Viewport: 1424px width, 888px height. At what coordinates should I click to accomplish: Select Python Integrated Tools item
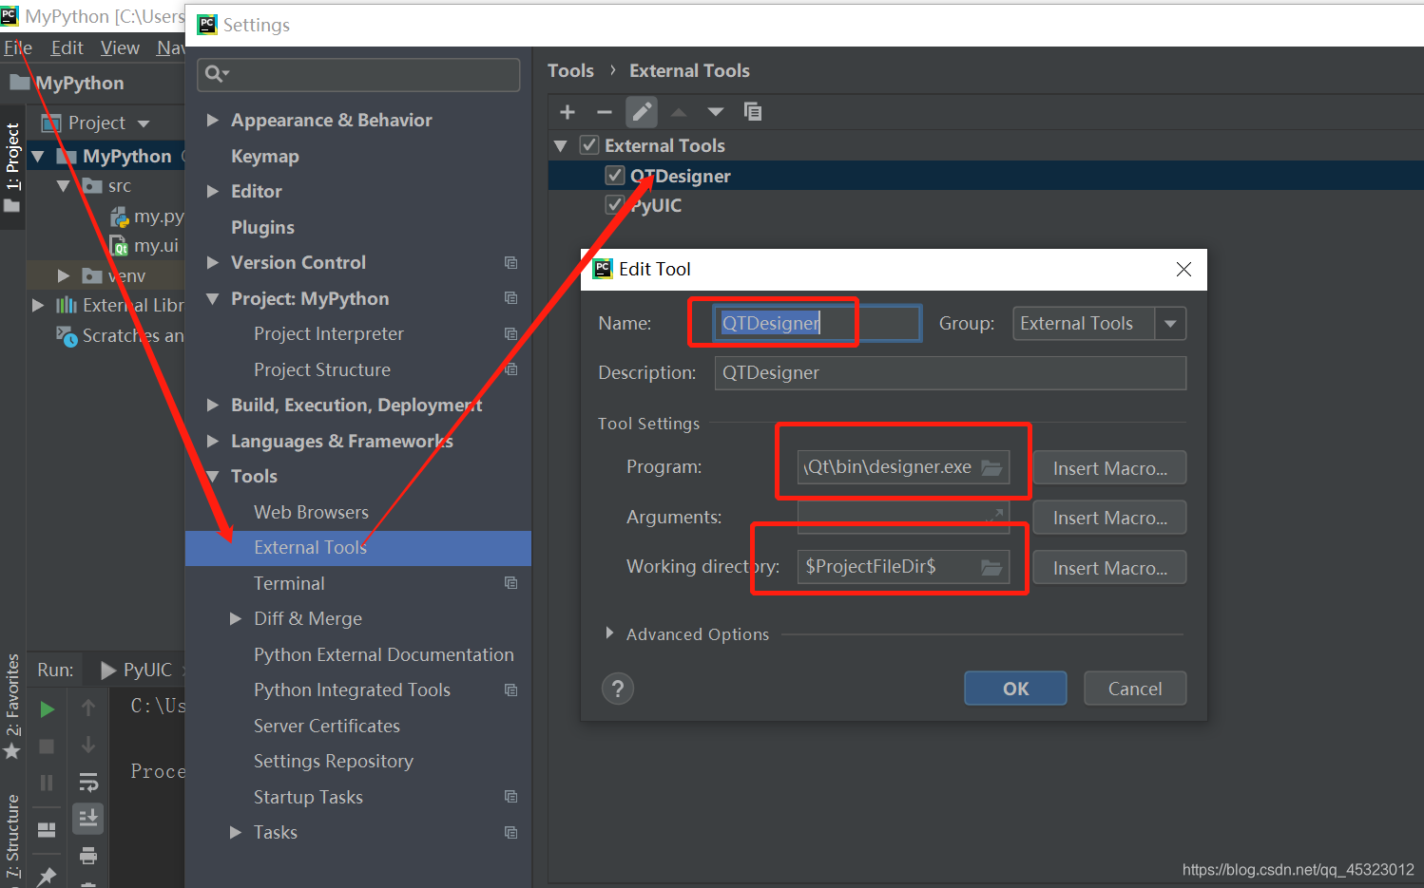(352, 690)
